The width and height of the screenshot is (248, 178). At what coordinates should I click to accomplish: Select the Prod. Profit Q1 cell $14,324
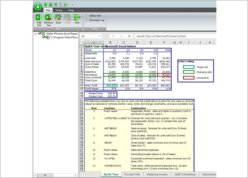tap(110, 85)
